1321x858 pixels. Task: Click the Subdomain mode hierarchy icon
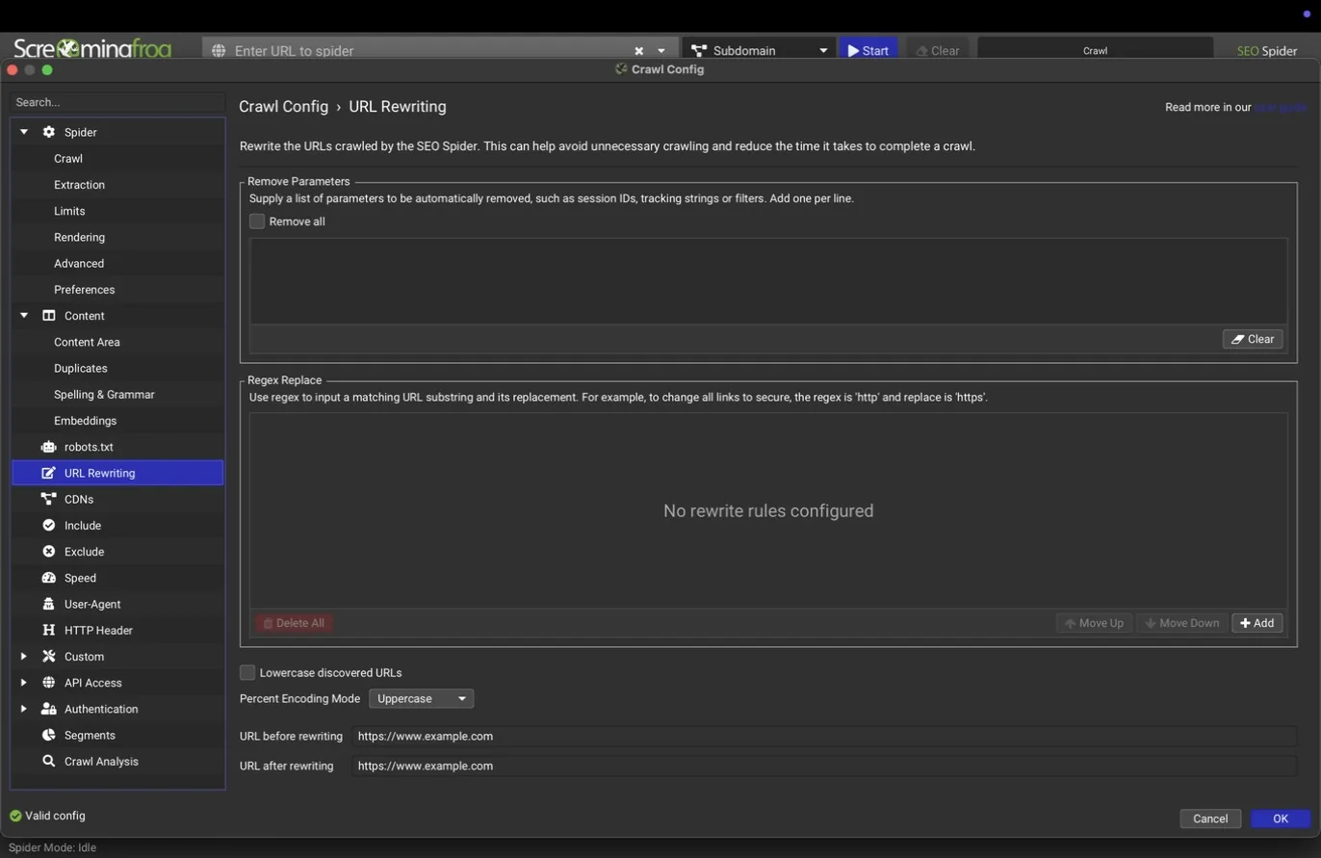click(699, 51)
